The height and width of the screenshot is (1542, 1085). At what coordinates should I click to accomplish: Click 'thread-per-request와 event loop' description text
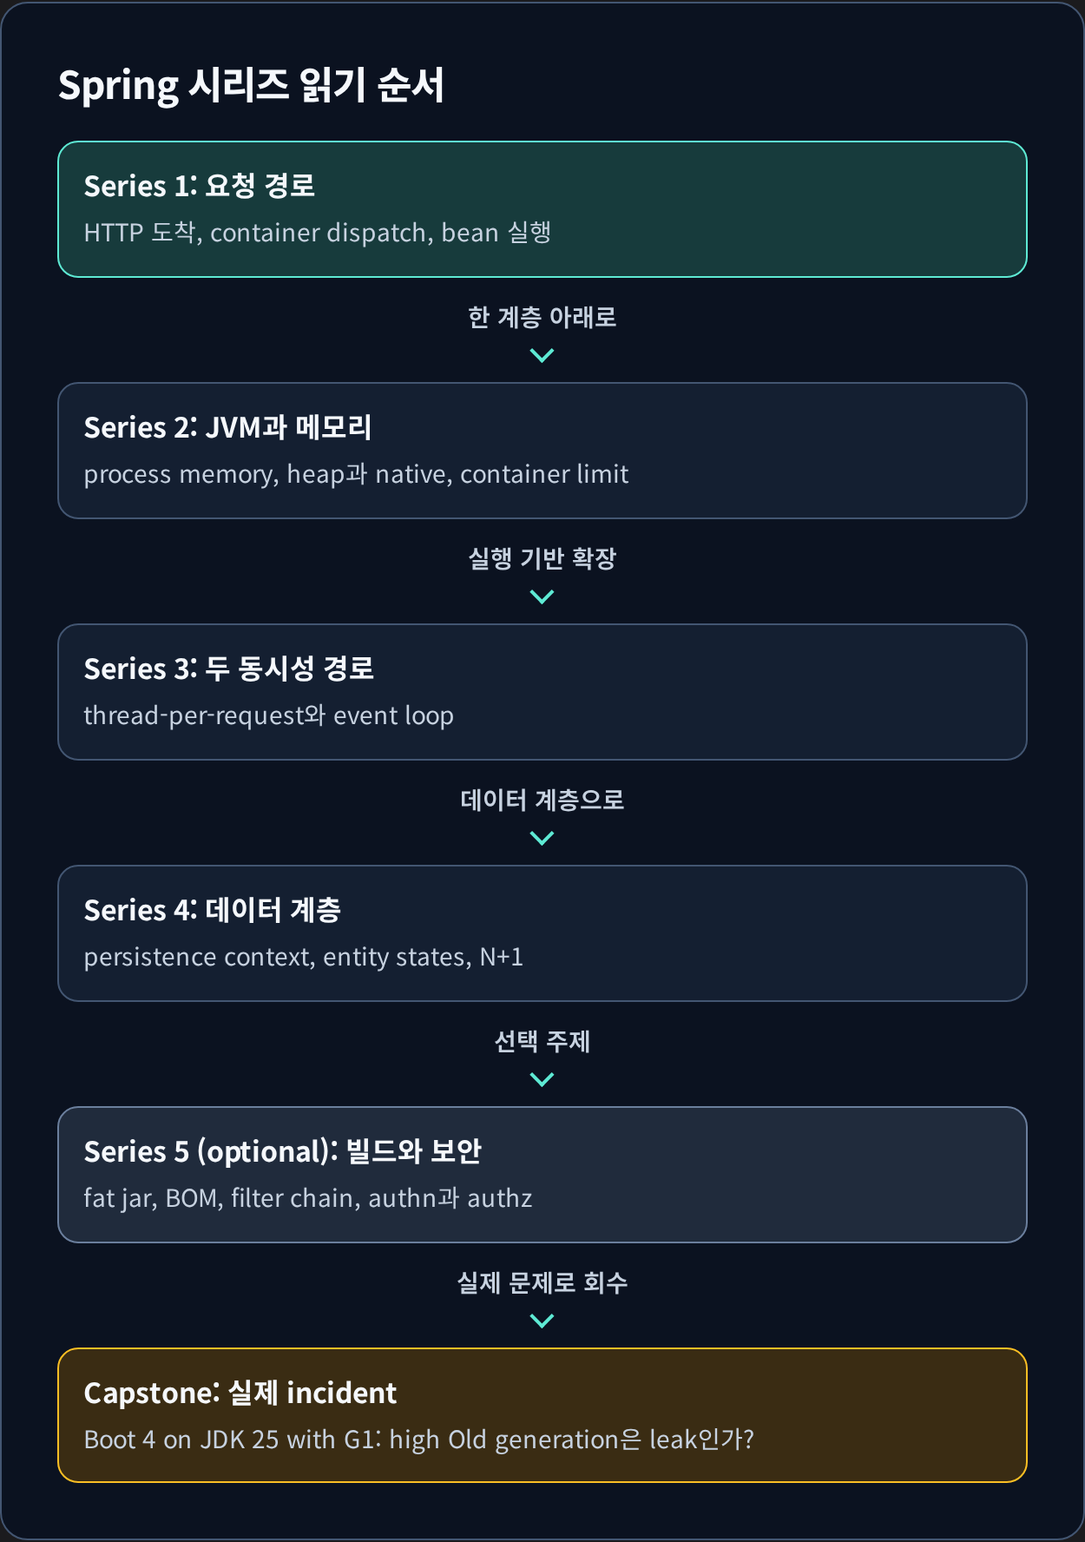point(269,715)
